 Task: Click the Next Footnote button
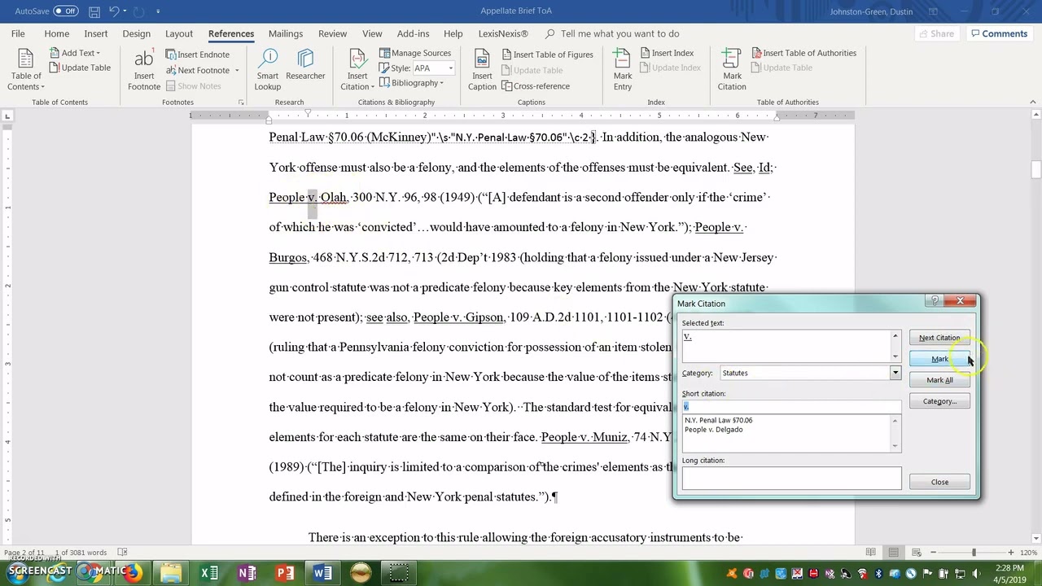point(198,70)
